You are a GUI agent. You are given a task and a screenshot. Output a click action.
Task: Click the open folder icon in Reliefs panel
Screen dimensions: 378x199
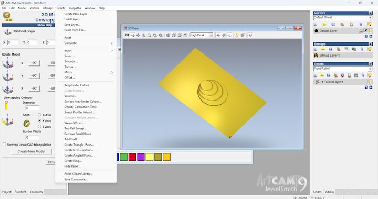click(x=322, y=75)
